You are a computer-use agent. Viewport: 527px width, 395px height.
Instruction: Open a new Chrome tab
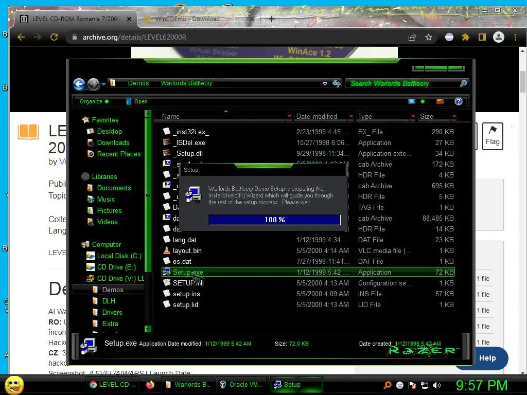pos(272,19)
